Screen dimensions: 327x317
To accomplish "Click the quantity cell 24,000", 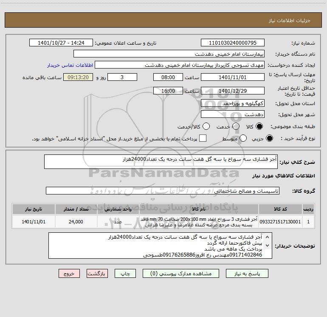I will [x=76, y=222].
